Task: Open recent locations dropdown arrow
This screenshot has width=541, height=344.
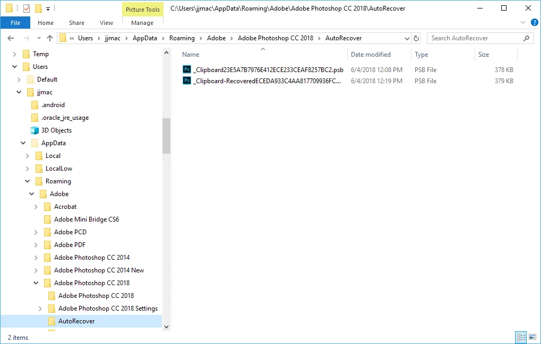Action: coord(39,38)
